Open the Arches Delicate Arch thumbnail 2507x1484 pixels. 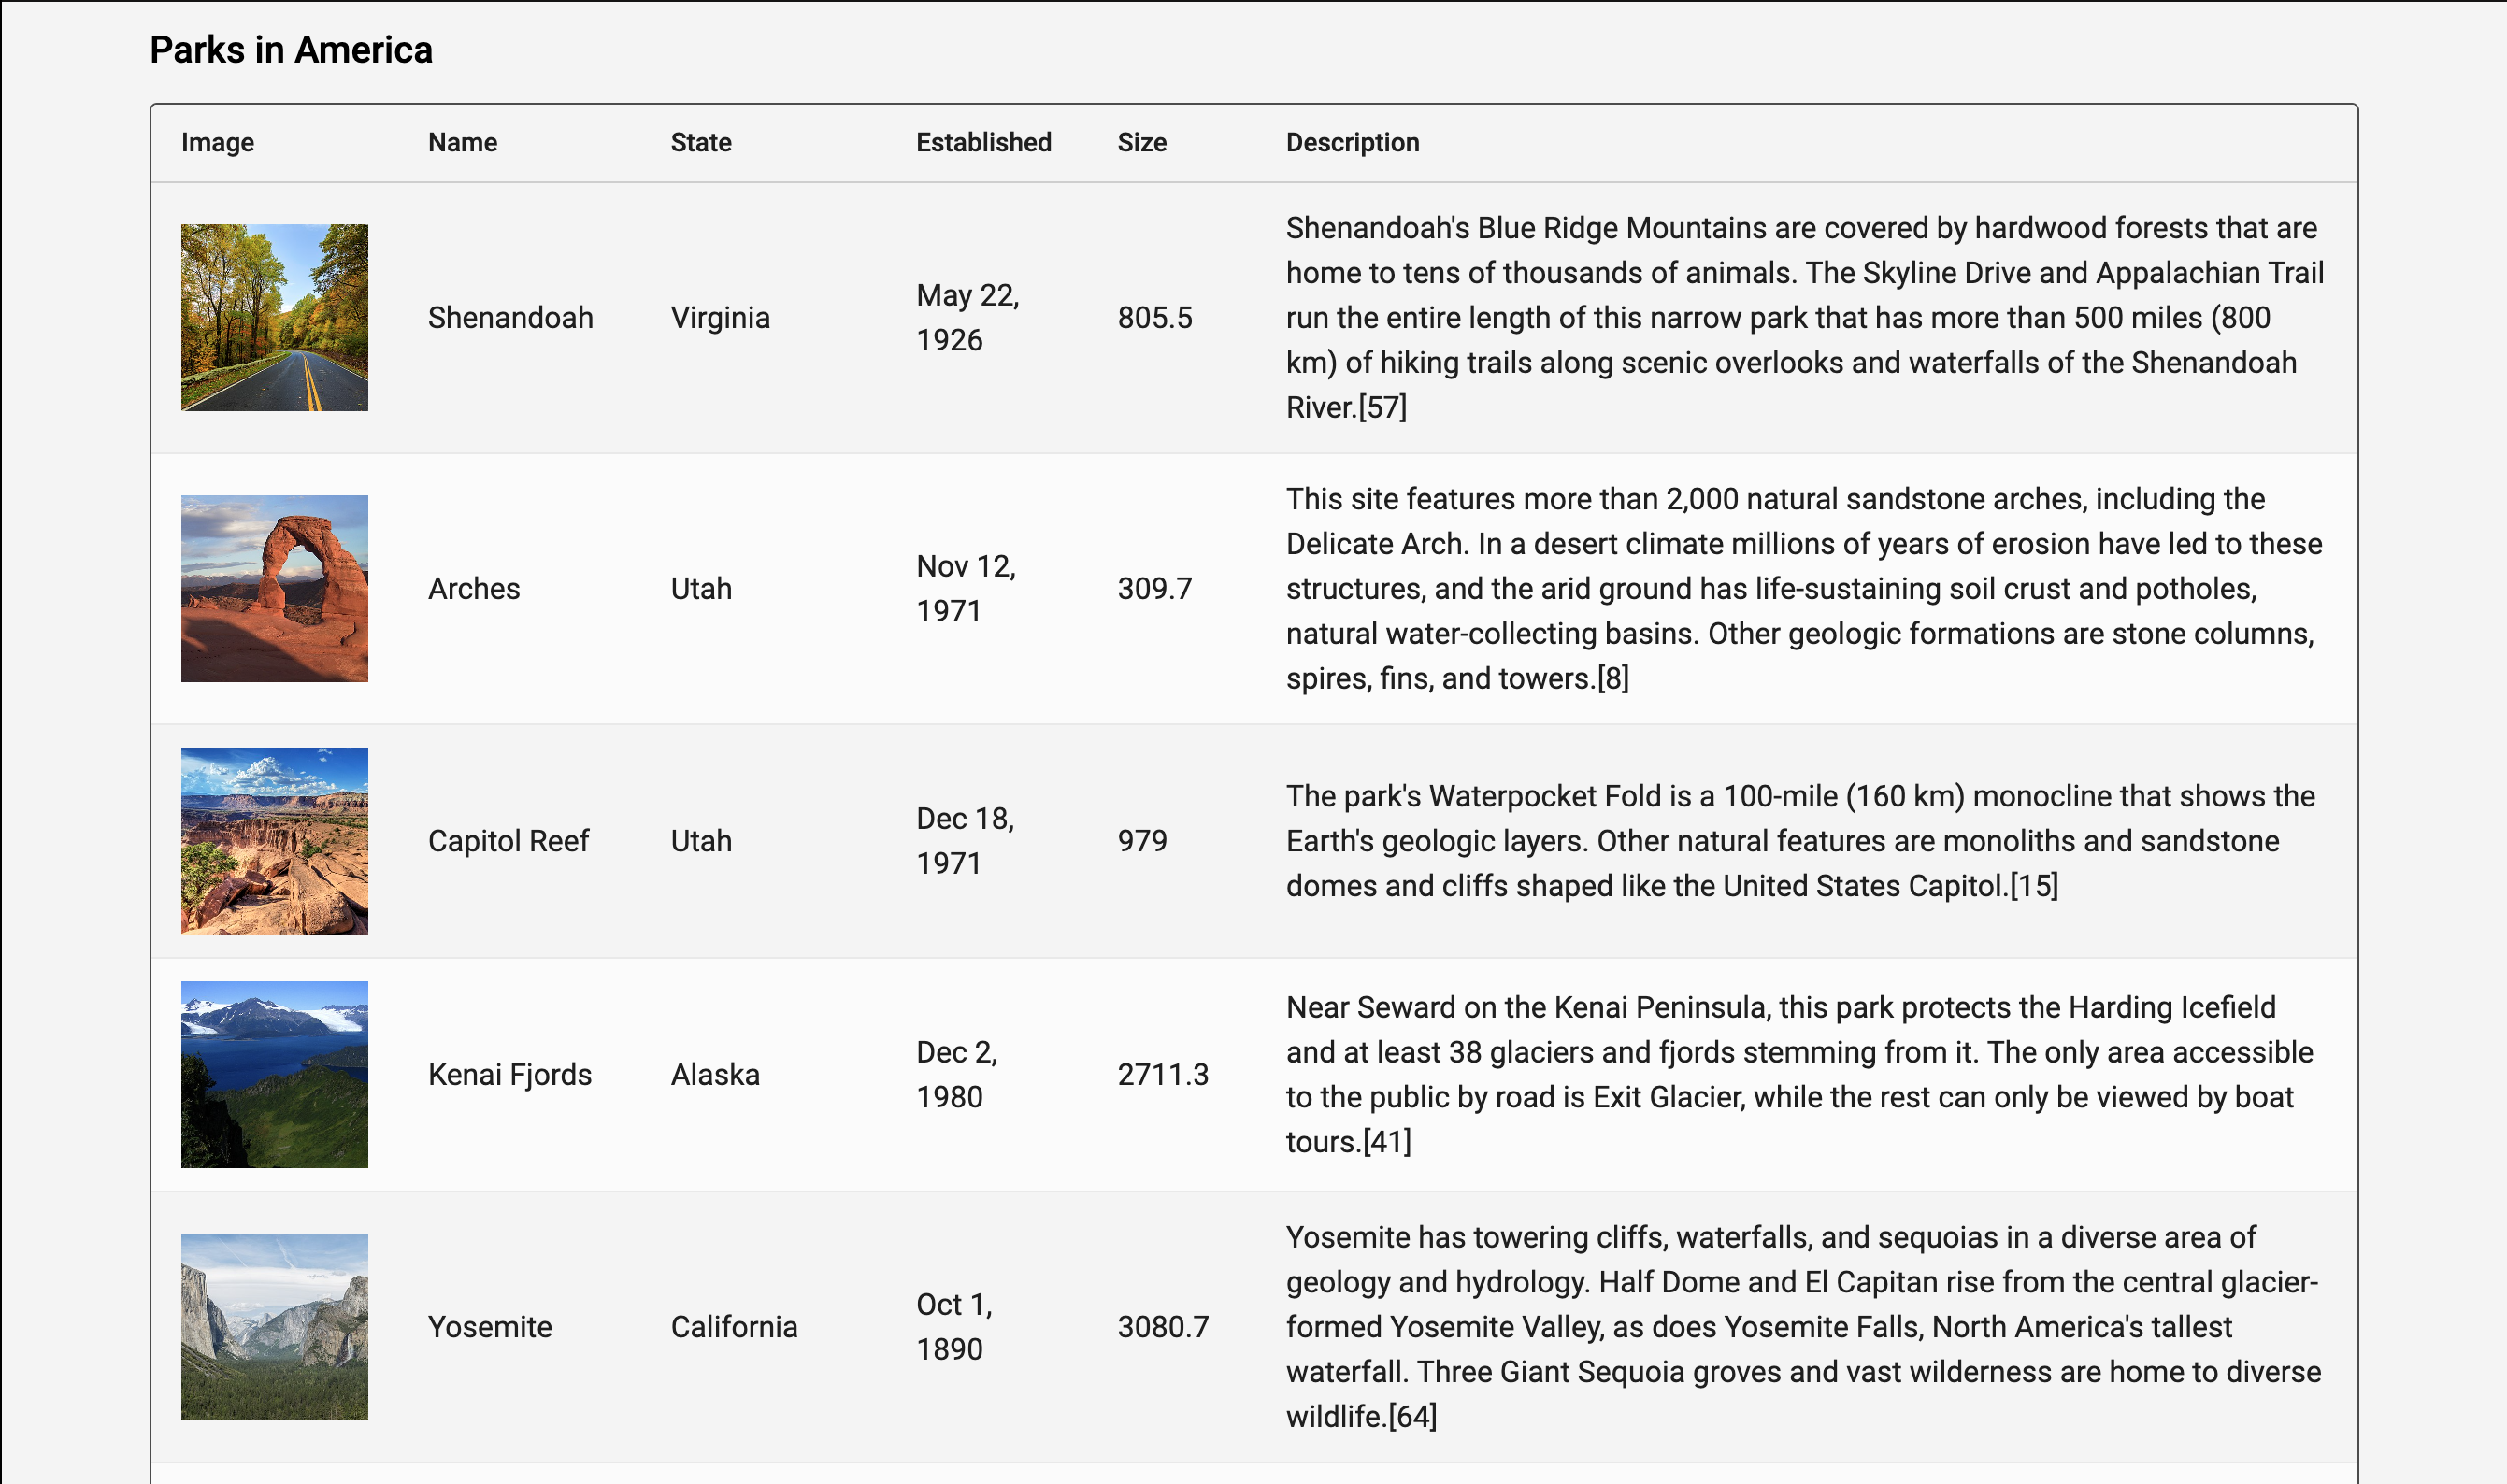point(274,588)
